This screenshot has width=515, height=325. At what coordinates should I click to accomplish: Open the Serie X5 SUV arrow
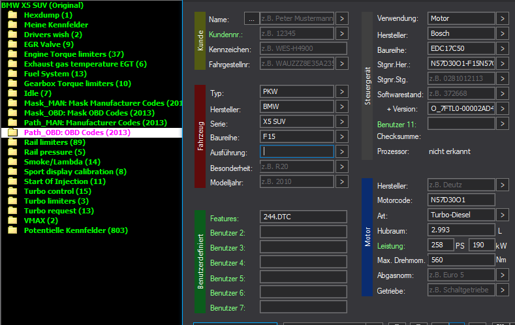(x=342, y=122)
